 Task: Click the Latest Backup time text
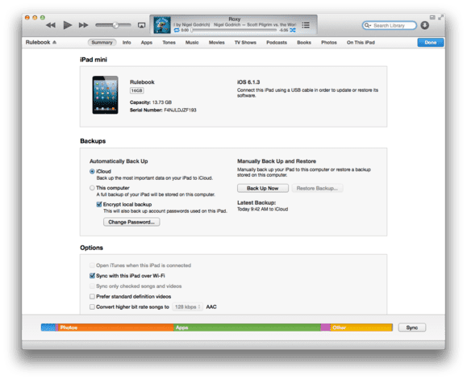(262, 209)
